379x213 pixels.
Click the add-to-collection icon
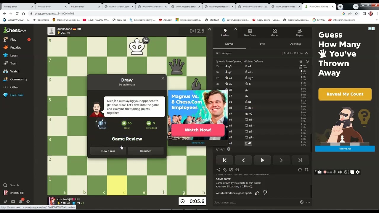(x=224, y=170)
